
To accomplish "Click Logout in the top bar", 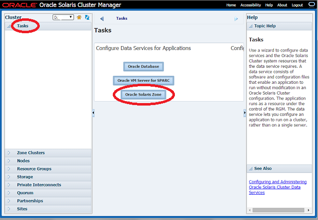I will (x=297, y=5).
